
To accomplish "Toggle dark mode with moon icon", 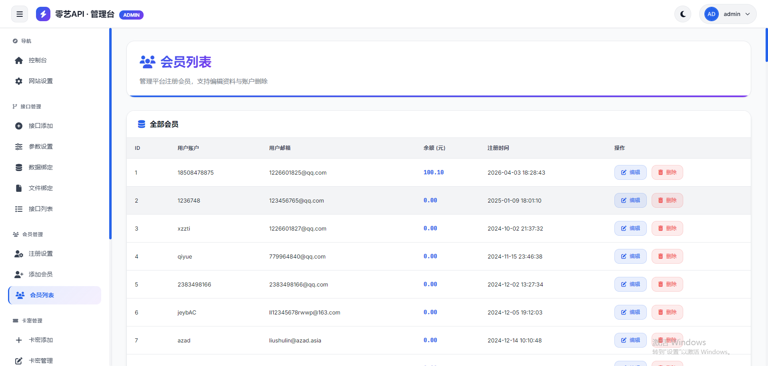I will (x=683, y=14).
